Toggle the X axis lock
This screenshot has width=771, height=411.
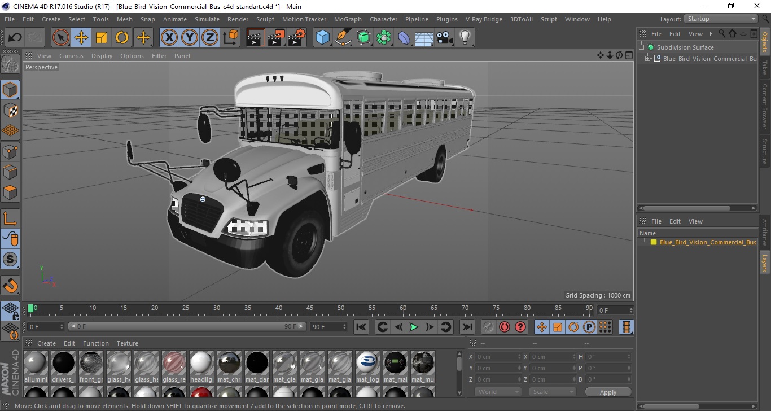(169, 38)
